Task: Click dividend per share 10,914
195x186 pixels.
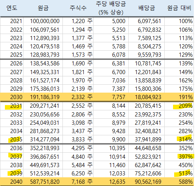Action: coord(117,157)
